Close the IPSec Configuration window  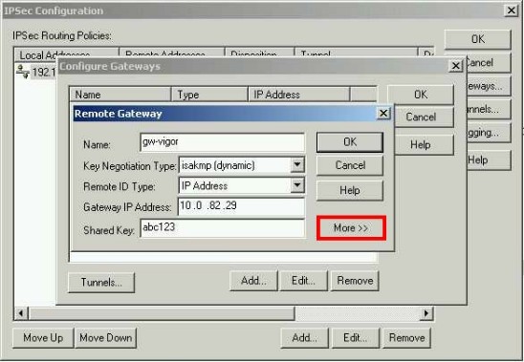point(511,11)
